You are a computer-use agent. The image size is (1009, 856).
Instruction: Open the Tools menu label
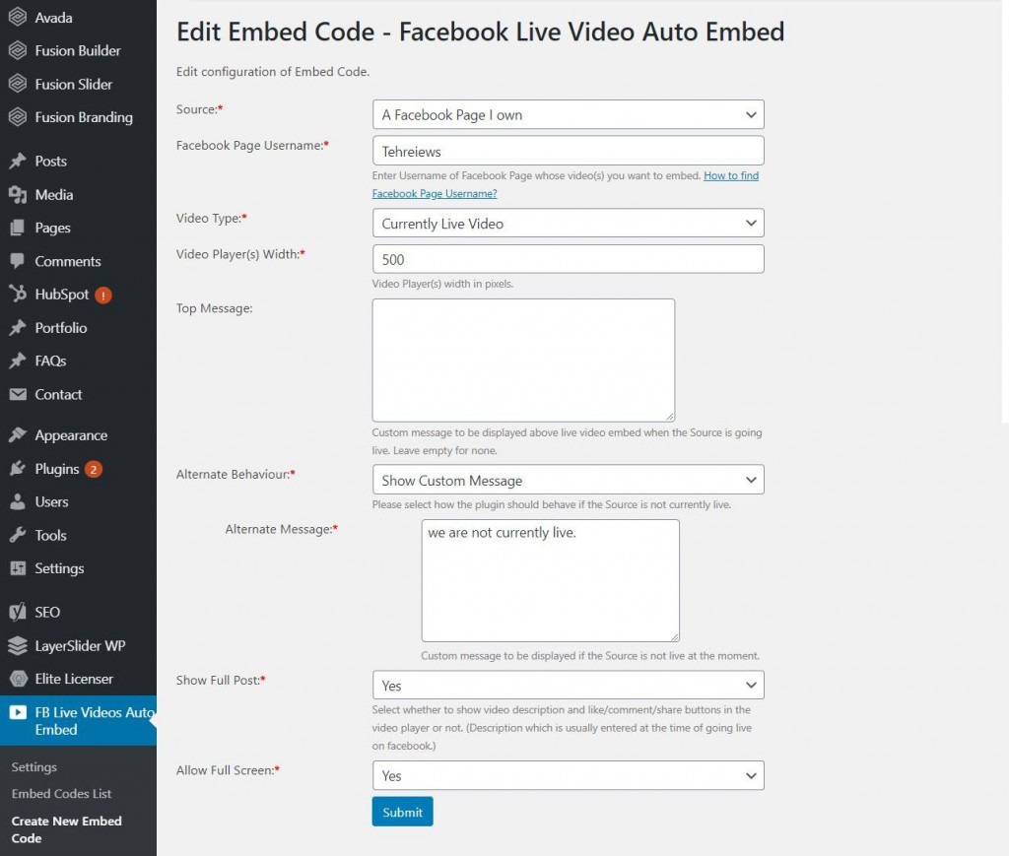click(x=51, y=535)
